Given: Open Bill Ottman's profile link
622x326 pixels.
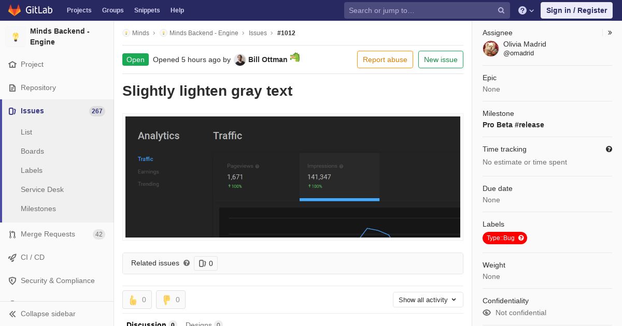Looking at the screenshot, I should pos(267,60).
